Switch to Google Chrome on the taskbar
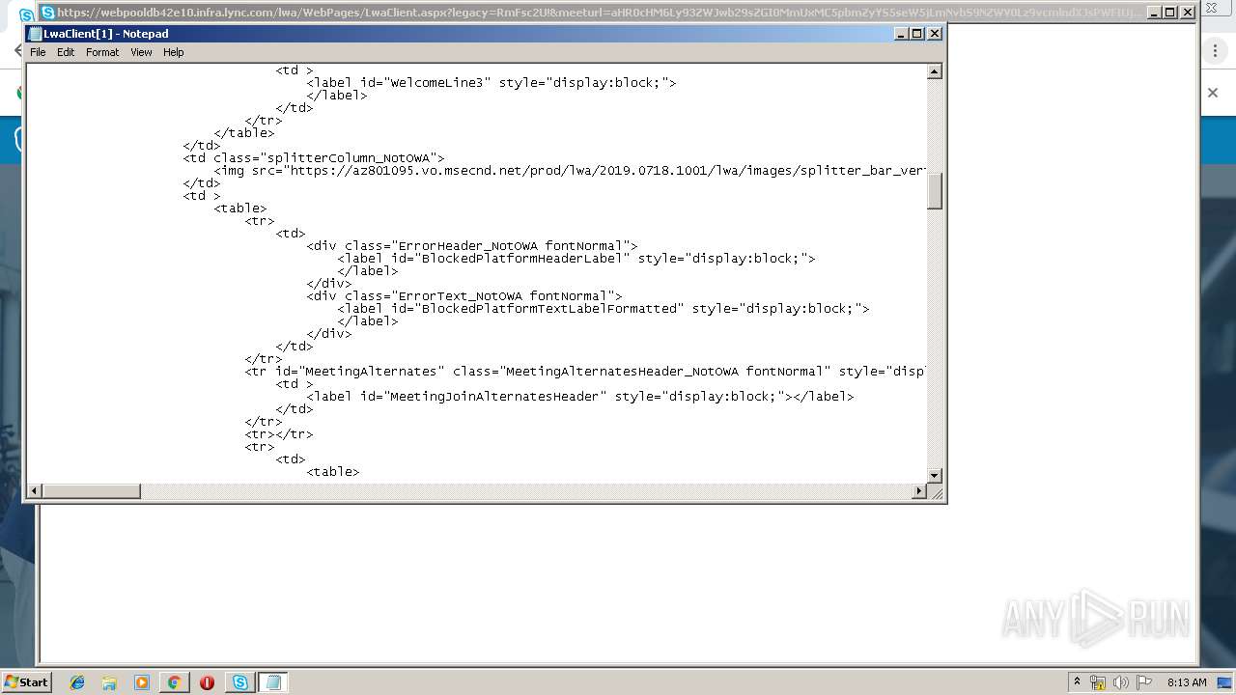This screenshot has height=695, width=1236. click(x=174, y=682)
